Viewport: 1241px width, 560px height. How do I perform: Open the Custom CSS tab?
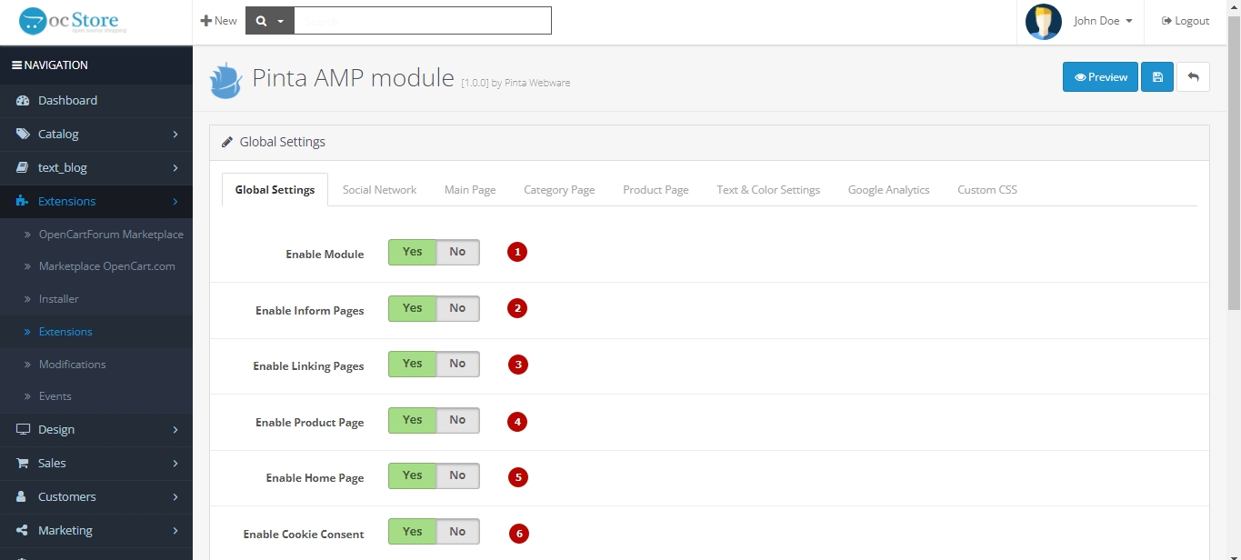987,190
